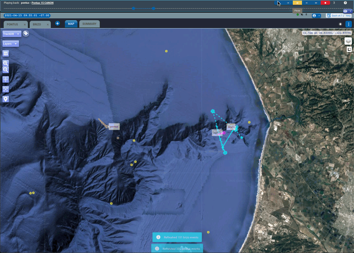Image resolution: width=354 pixels, height=253 pixels.
Task: Pause the playback
Action: [297, 3]
